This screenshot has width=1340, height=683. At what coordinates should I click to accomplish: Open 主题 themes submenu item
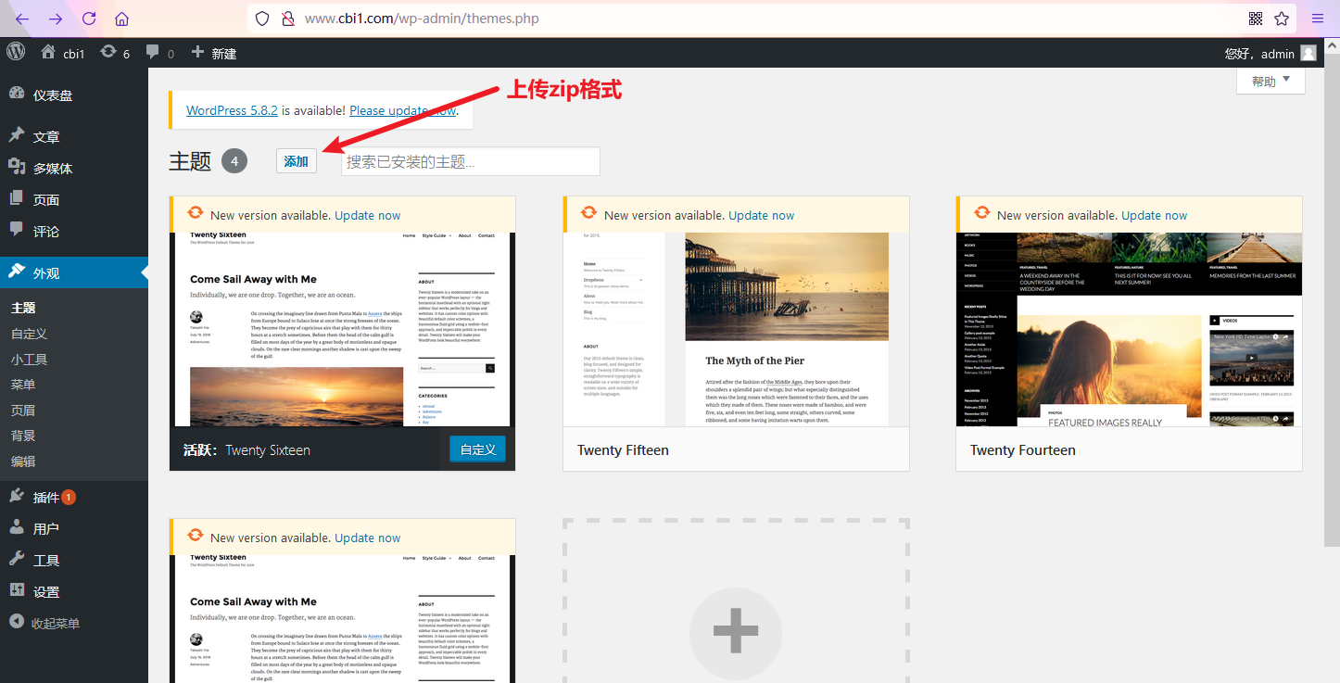click(x=23, y=308)
